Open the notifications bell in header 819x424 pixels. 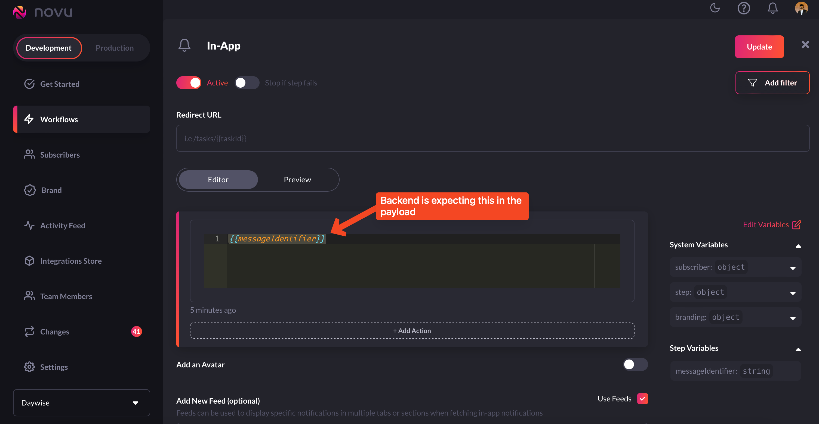pyautogui.click(x=772, y=8)
